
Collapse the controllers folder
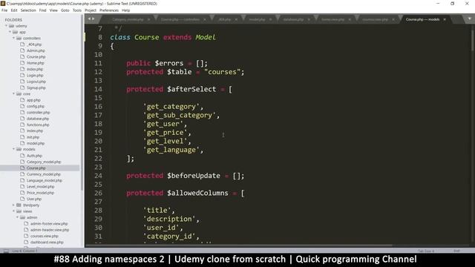click(x=13, y=38)
